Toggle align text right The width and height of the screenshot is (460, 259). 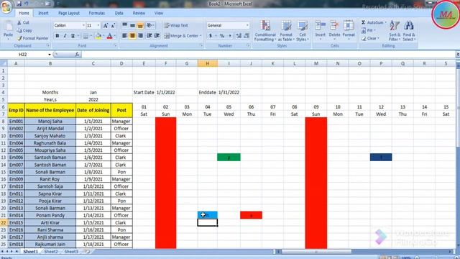pos(140,36)
